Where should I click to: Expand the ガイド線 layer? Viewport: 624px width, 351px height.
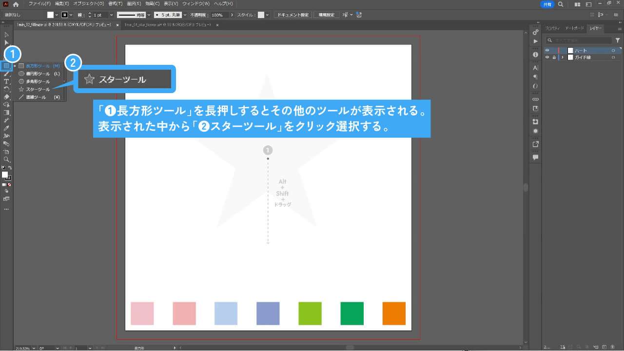(x=563, y=58)
